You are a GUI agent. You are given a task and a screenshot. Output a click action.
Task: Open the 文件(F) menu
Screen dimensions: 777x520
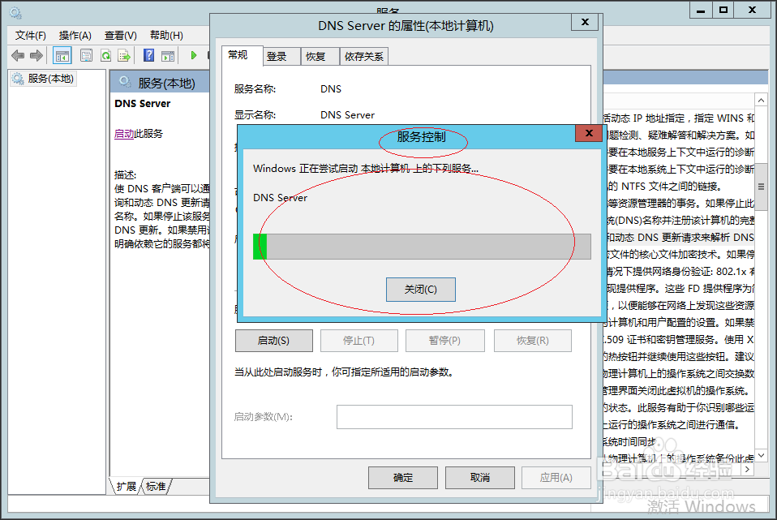(x=30, y=35)
